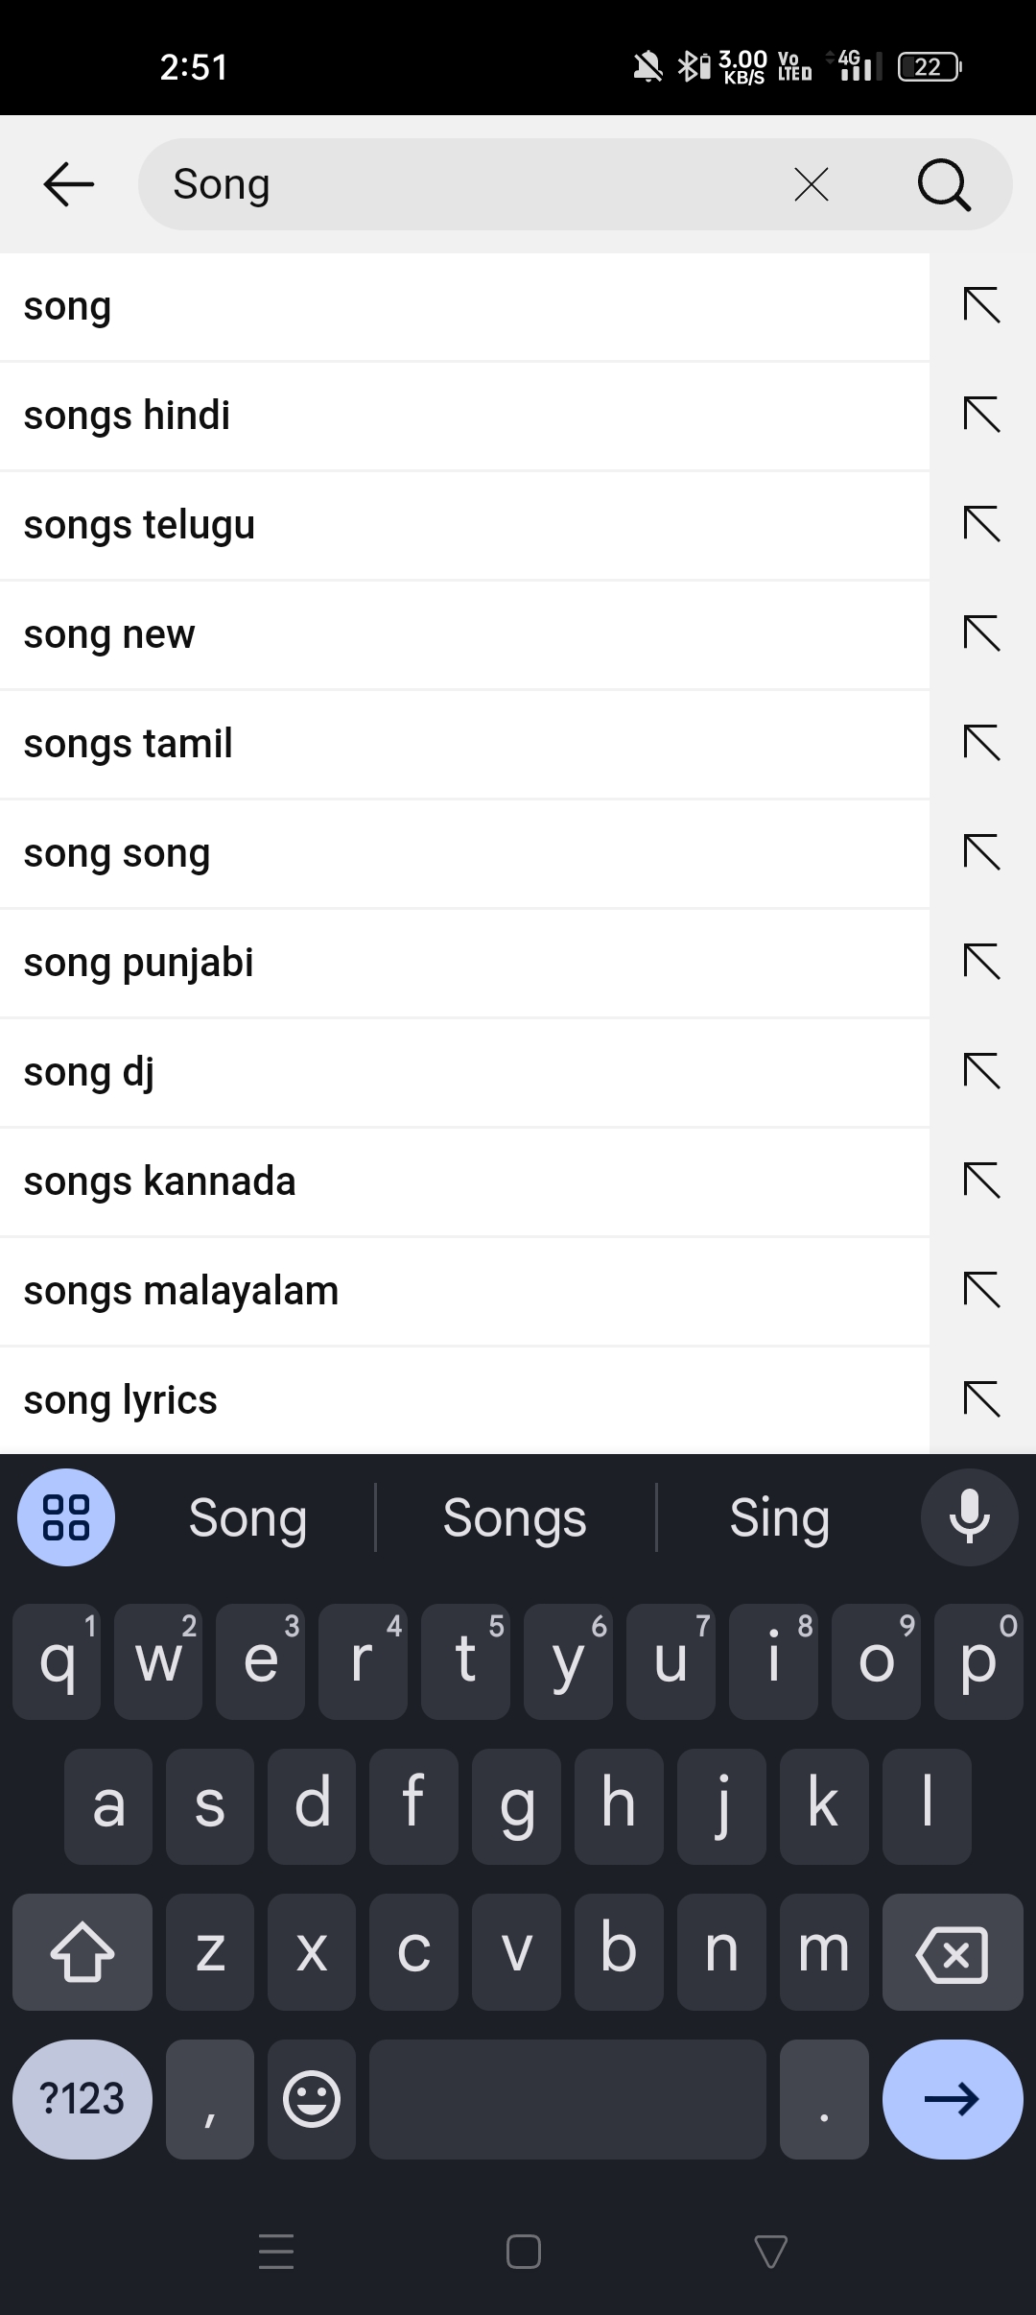1036x2315 pixels.
Task: Clear the search text with X
Action: pos(812,184)
